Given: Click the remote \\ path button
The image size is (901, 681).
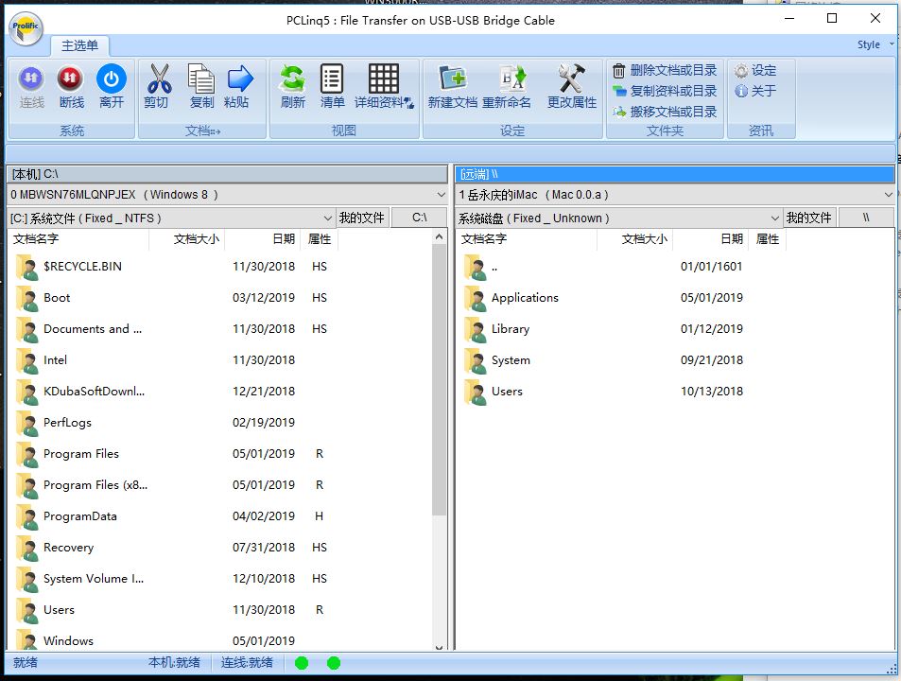Looking at the screenshot, I should tap(866, 218).
